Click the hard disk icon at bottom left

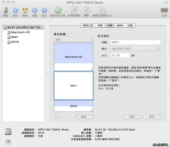click(x=8, y=132)
